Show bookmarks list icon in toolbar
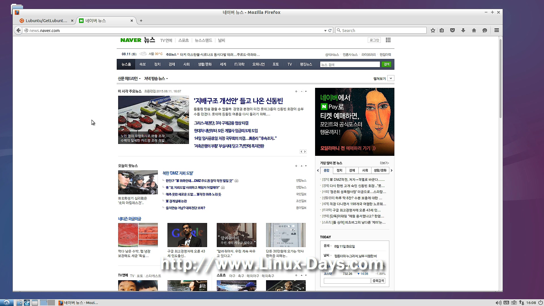This screenshot has width=544, height=306. tap(442, 30)
